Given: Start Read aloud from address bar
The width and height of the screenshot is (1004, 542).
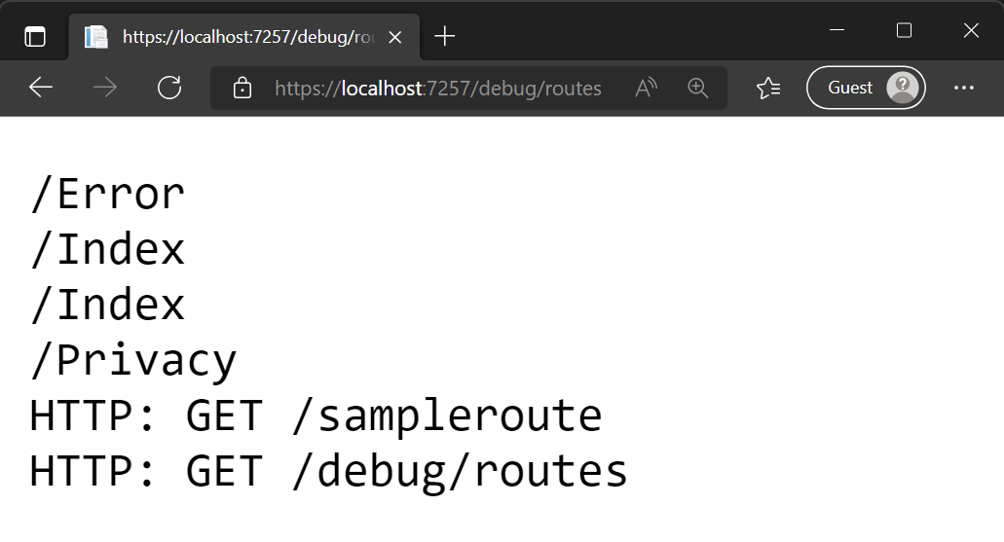Looking at the screenshot, I should coord(647,88).
